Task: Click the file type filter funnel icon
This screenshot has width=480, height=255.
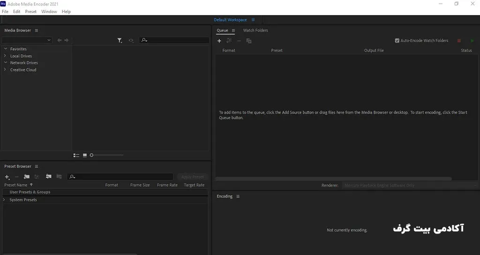Action: [x=120, y=40]
